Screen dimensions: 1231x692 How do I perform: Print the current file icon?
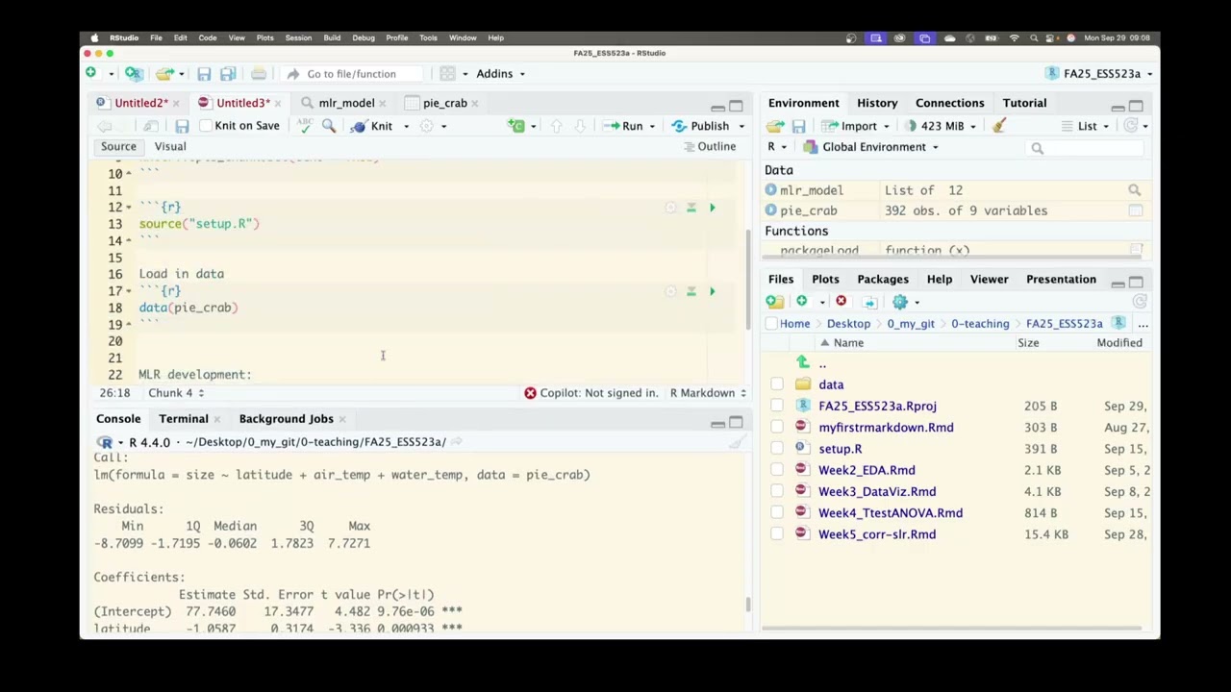point(259,74)
